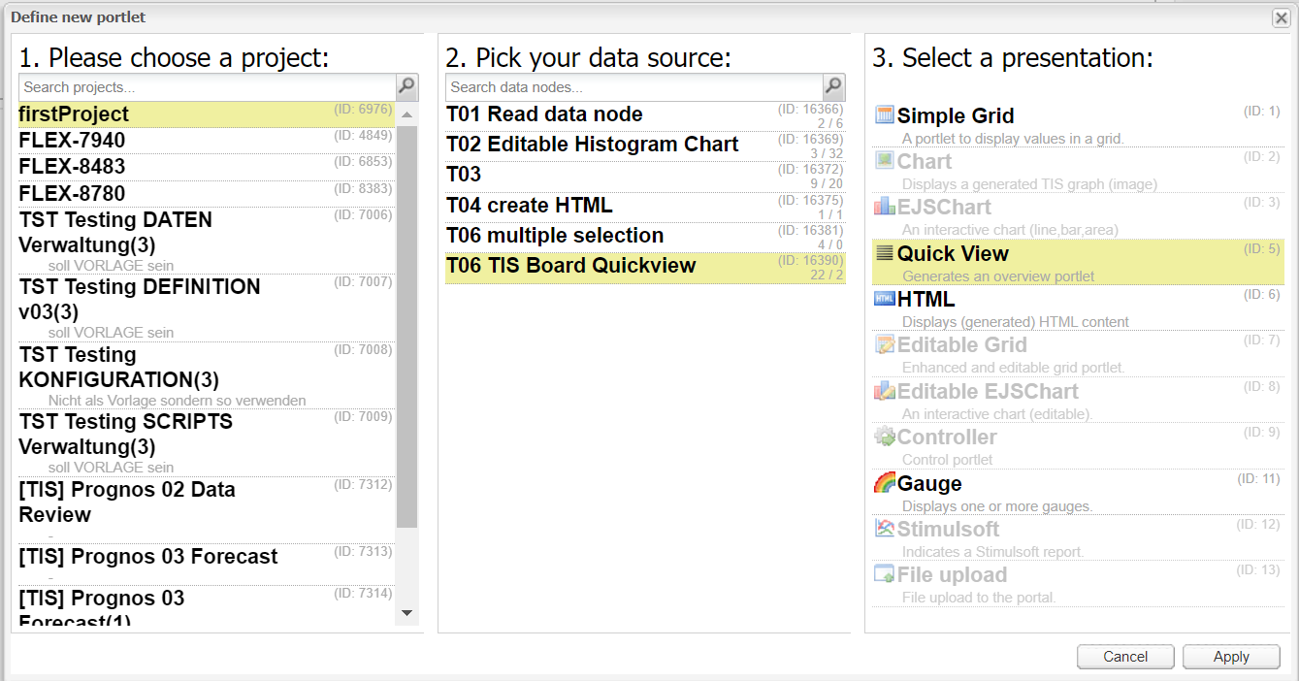Click the HTML presentation icon
The width and height of the screenshot is (1299, 681).
(x=884, y=298)
